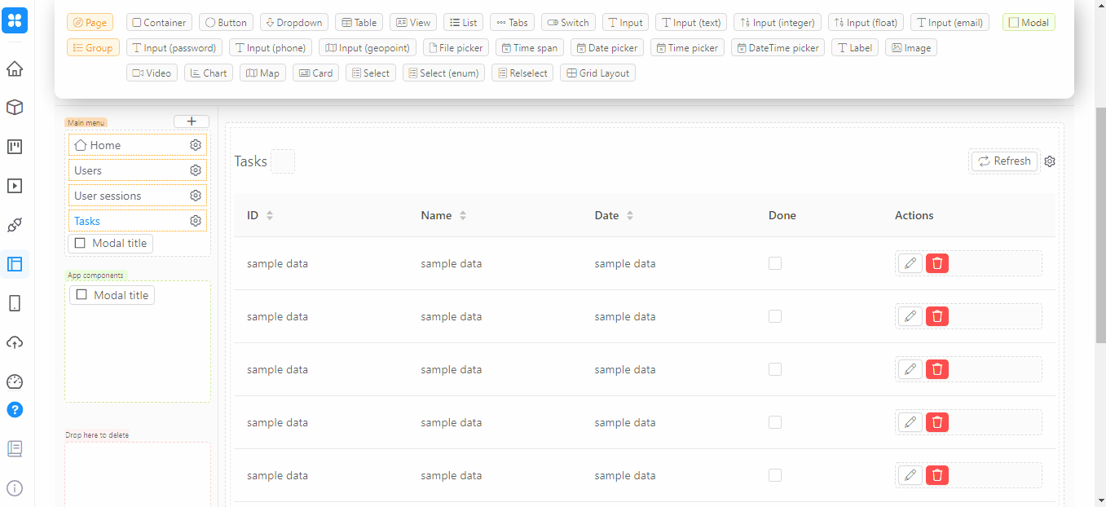Sort the table by ID column
Image resolution: width=1106 pixels, height=507 pixels.
point(270,216)
